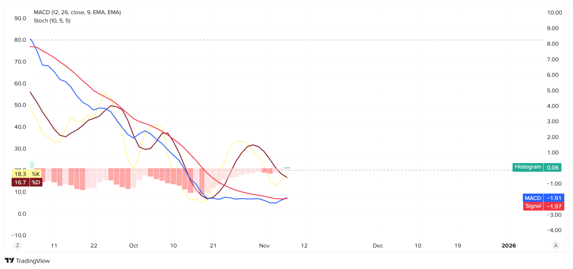The height and width of the screenshot is (269, 573).
Task: Click the red Signal label tag
Action: coord(533,206)
